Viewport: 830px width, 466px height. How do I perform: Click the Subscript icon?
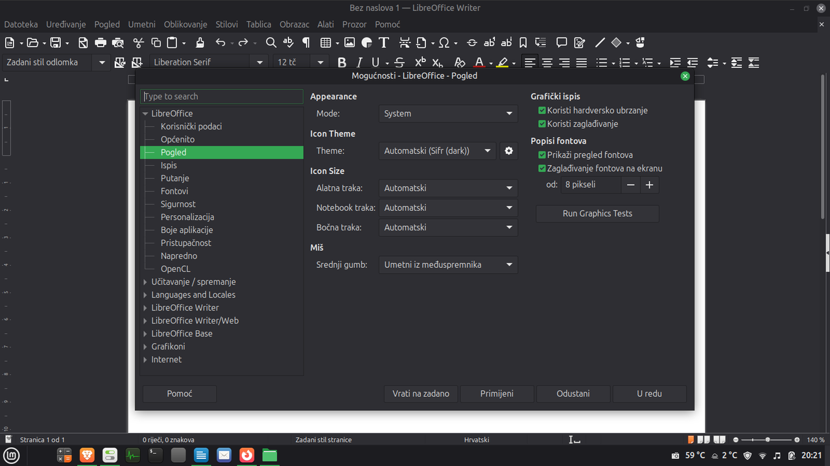[x=437, y=63]
